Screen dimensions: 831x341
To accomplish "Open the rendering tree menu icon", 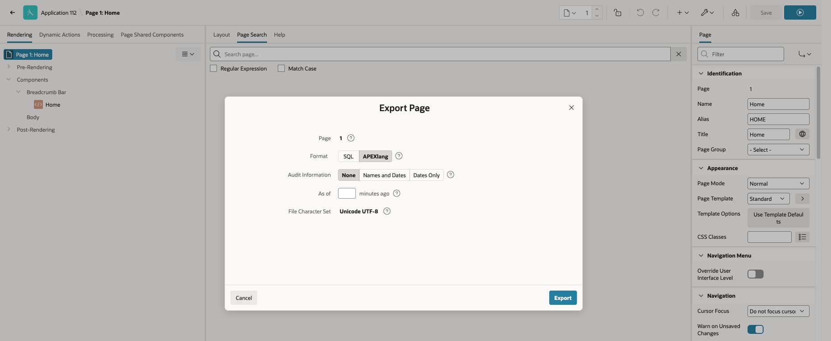I will [188, 54].
